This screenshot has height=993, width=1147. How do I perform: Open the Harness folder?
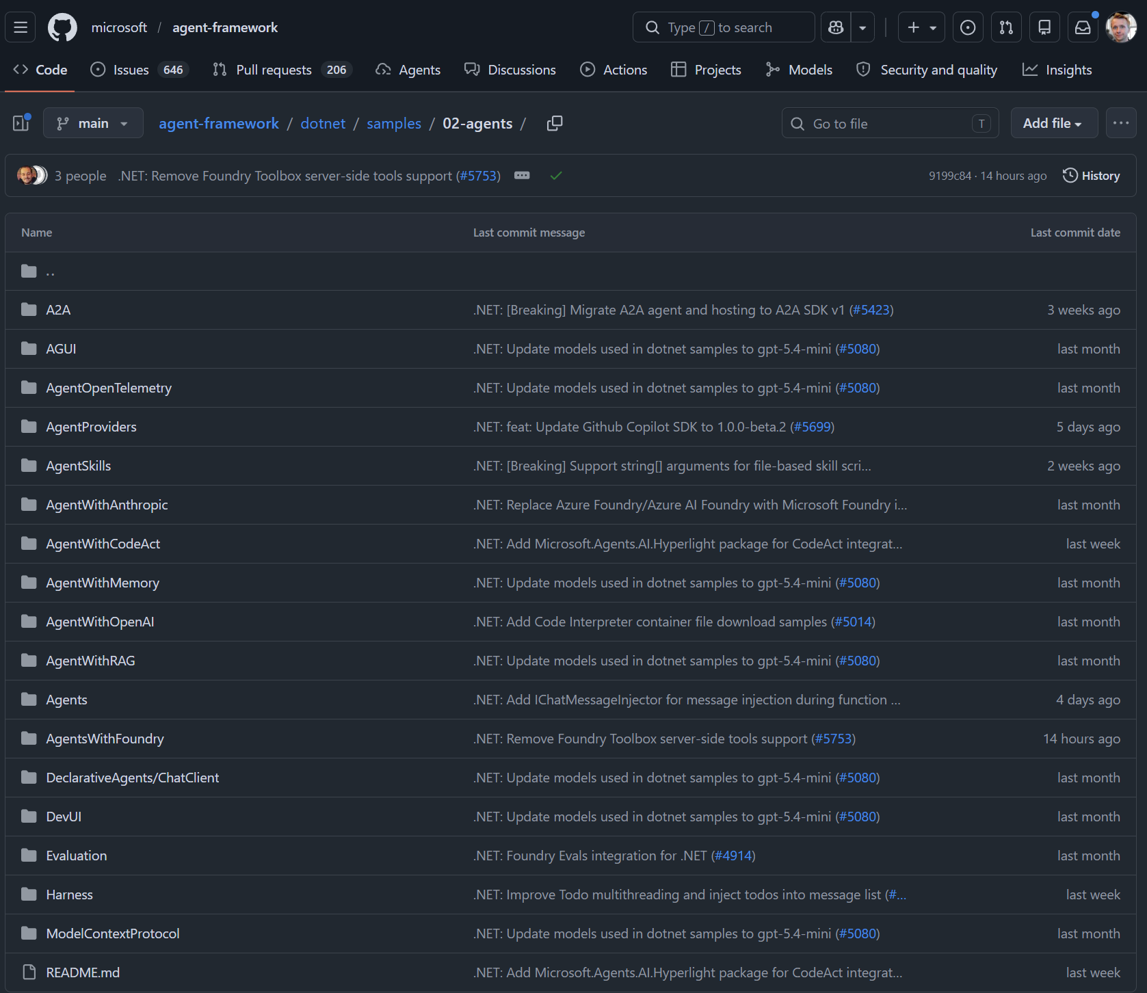coord(69,895)
